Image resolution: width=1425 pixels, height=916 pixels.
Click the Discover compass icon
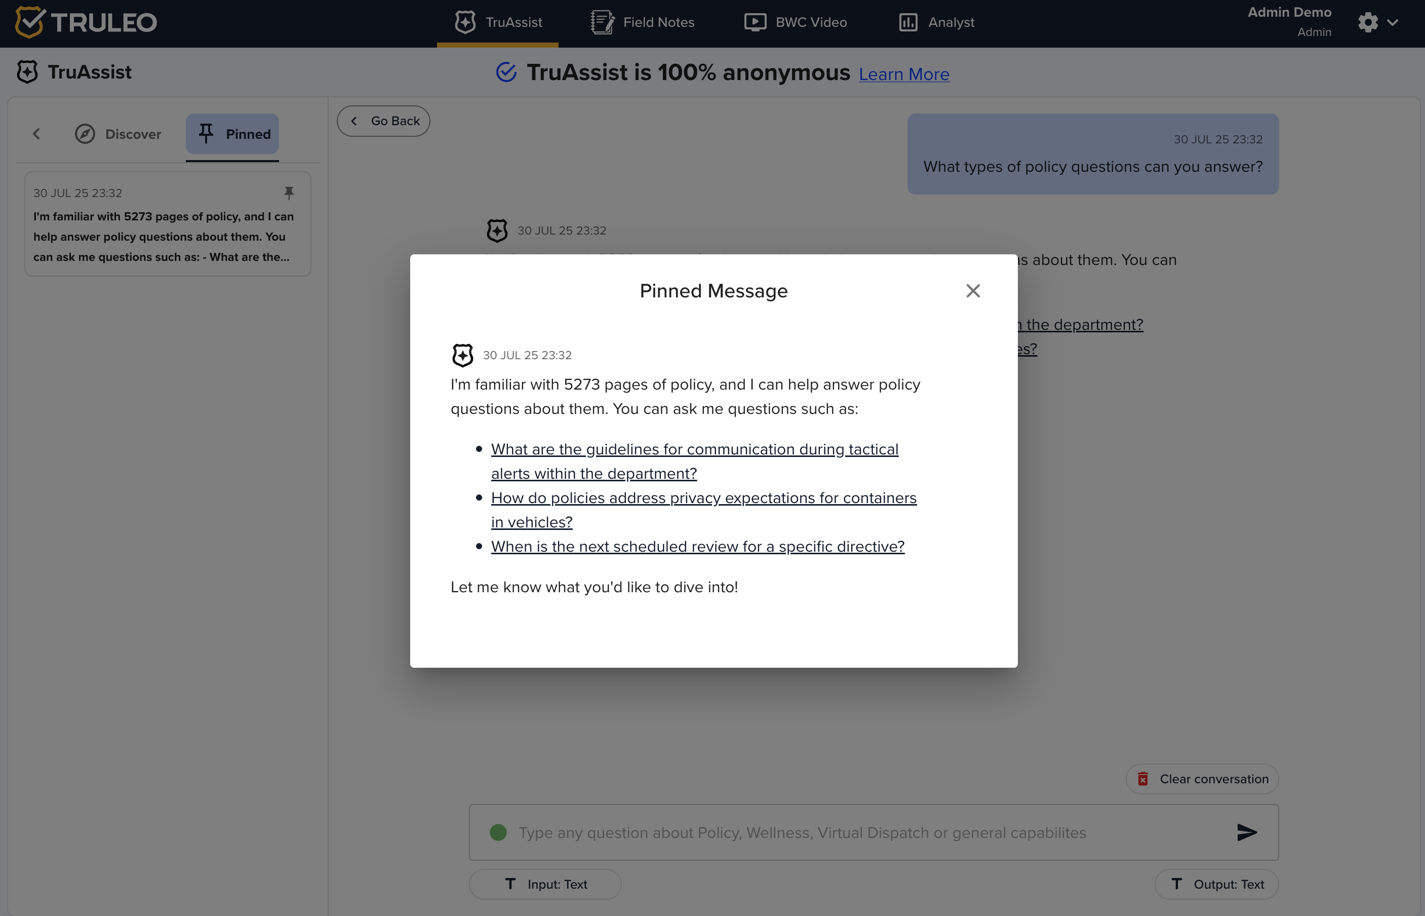pos(85,134)
